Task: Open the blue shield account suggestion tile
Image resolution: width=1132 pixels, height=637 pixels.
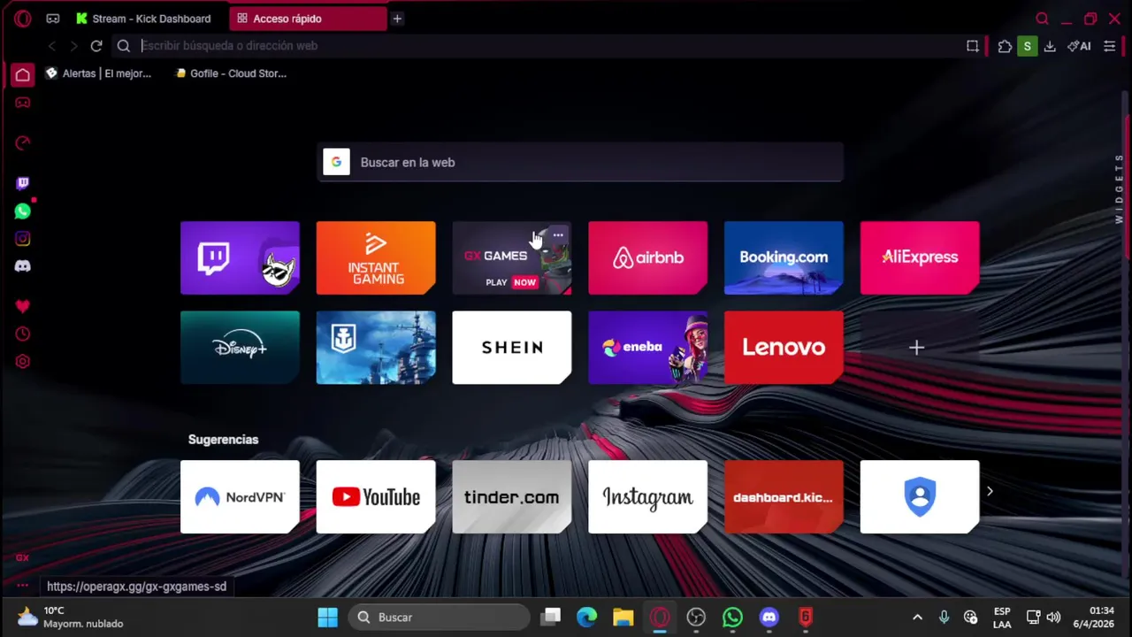Action: click(920, 497)
